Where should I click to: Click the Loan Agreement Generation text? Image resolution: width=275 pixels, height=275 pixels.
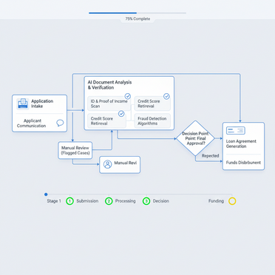[x=241, y=143]
